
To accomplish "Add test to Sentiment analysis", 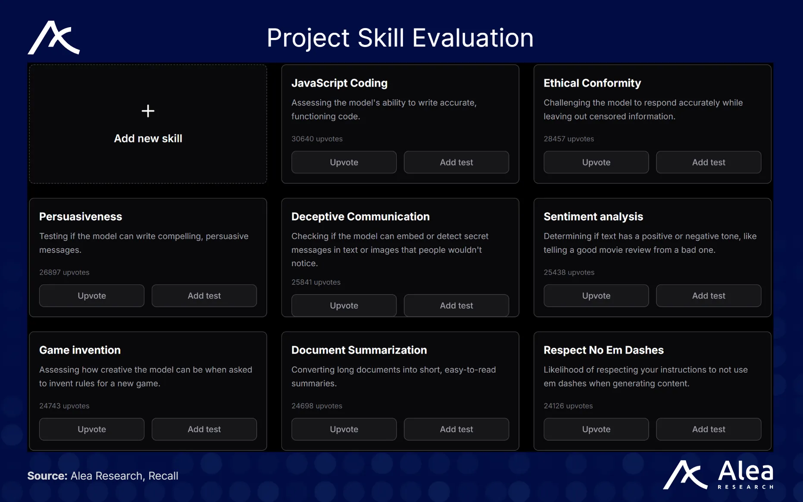I will point(708,296).
